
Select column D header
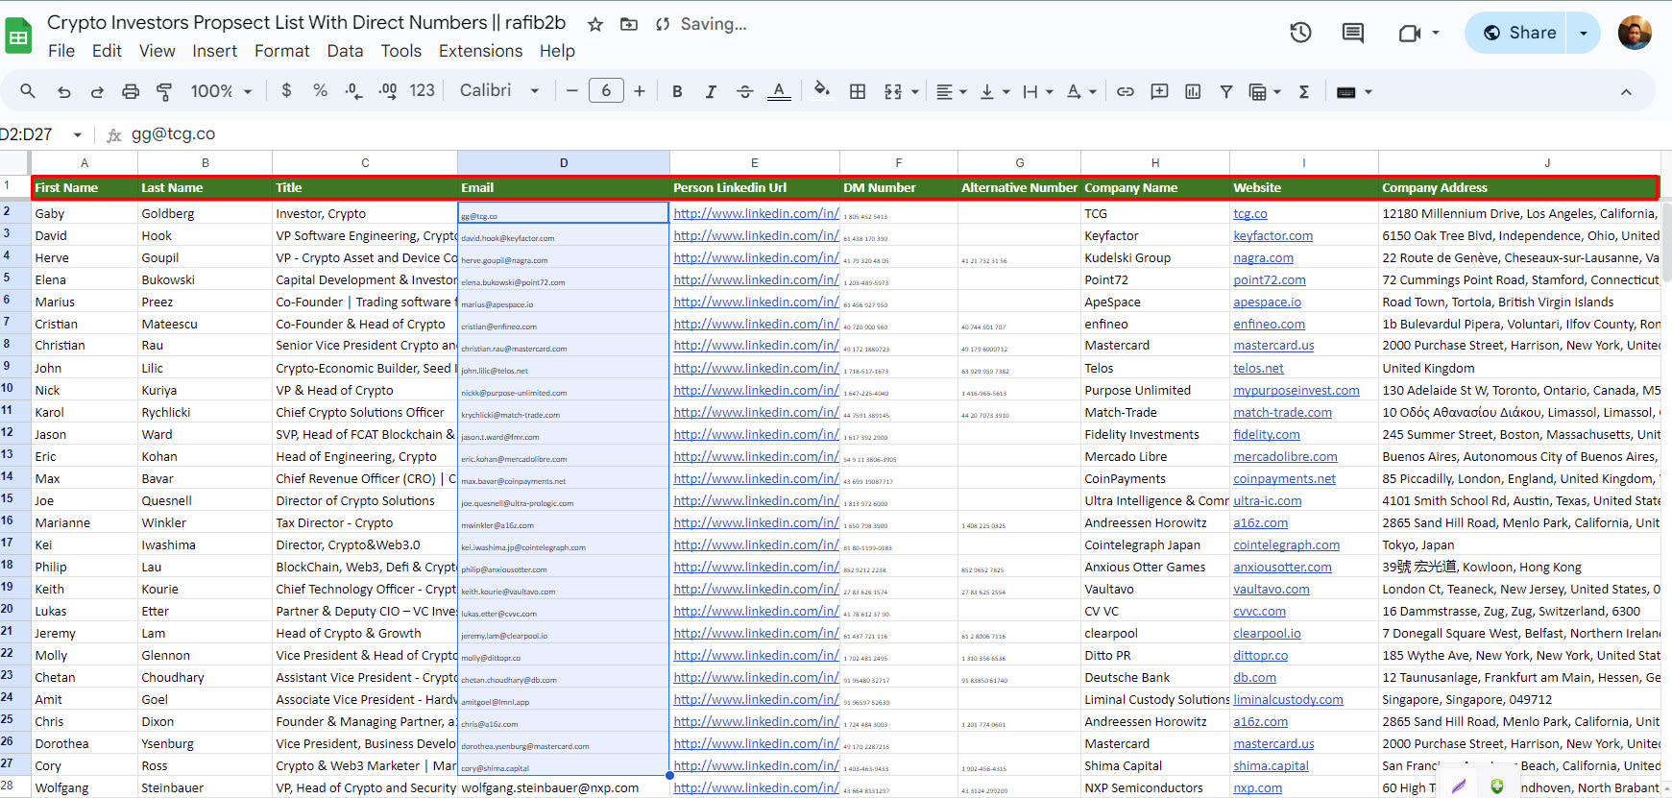(x=564, y=162)
